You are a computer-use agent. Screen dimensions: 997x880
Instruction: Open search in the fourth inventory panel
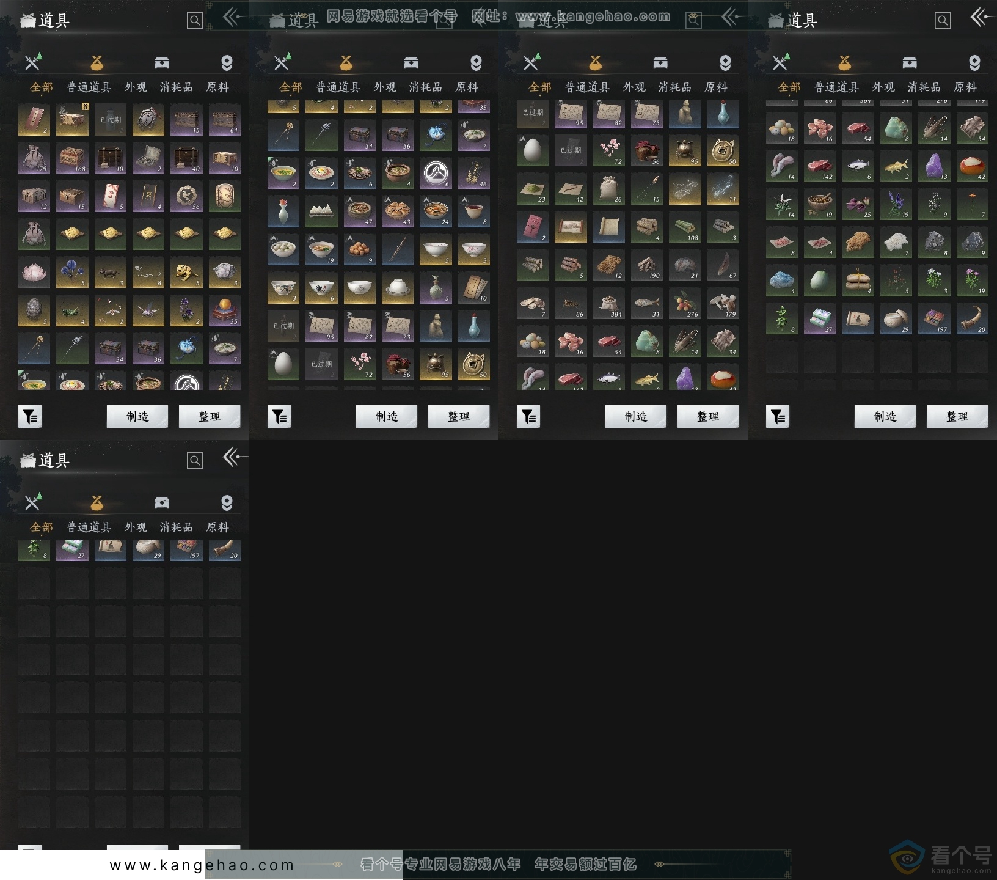pyautogui.click(x=943, y=21)
